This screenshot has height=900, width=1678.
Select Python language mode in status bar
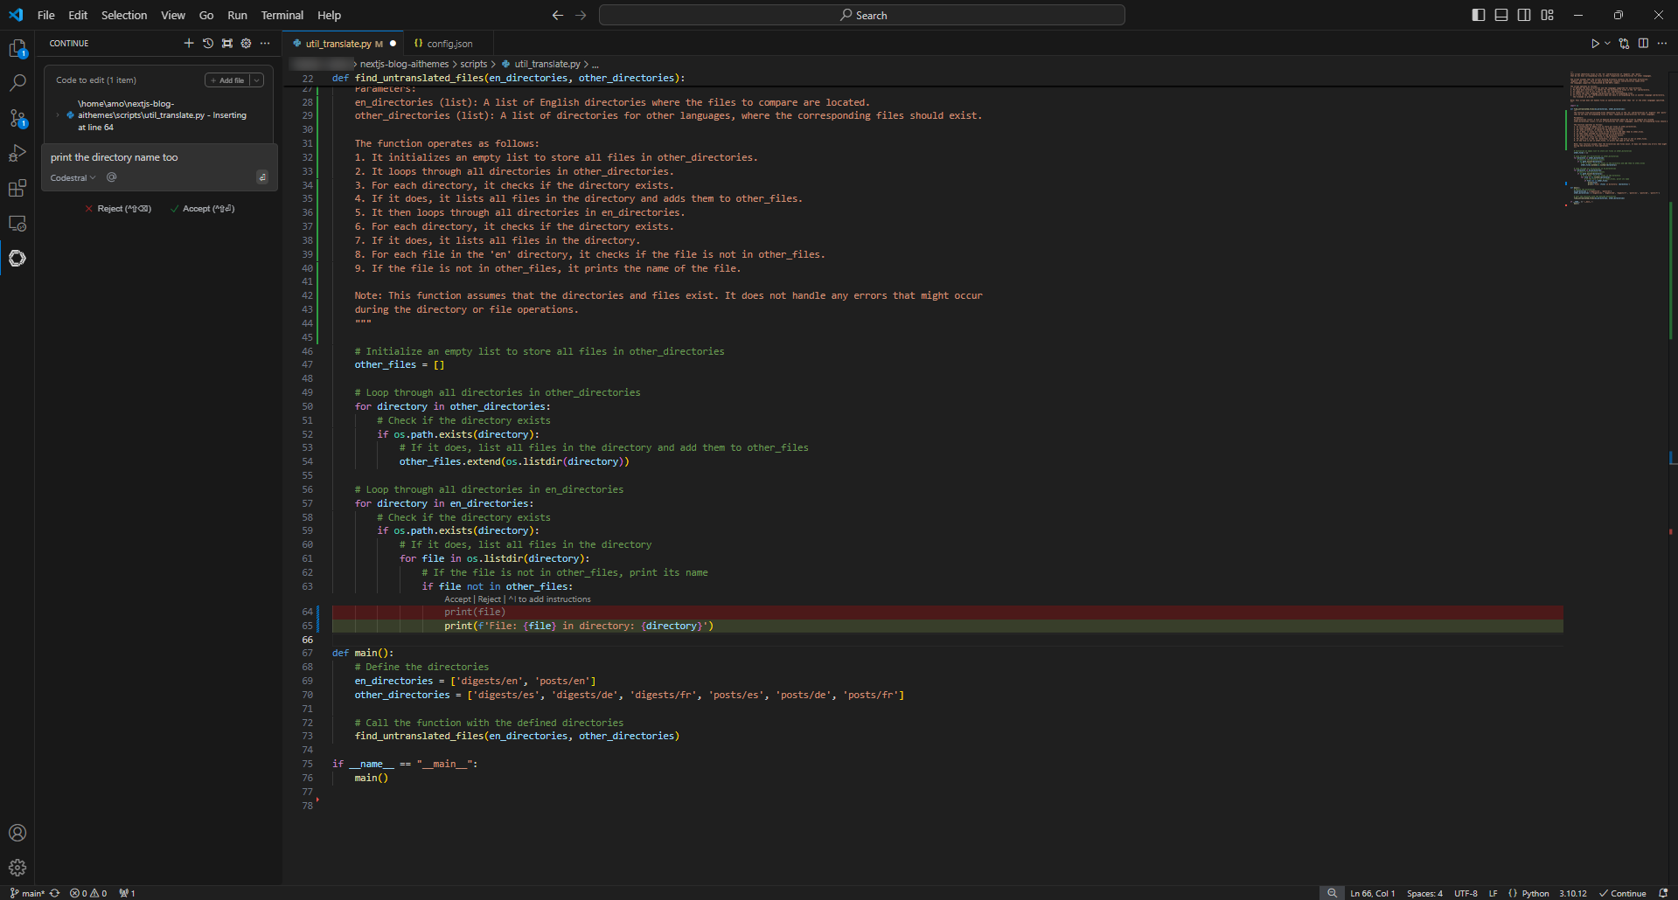coord(1535,893)
